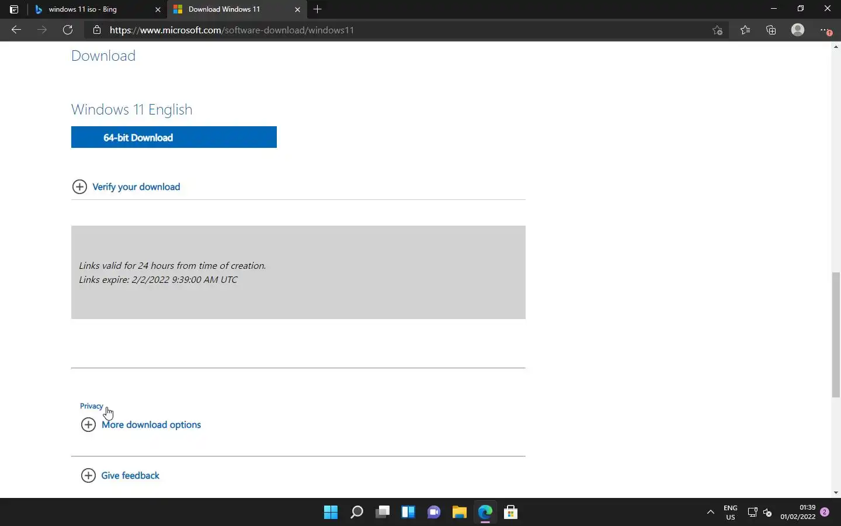
Task: Click the plus icon beside Verify your download
Action: [x=79, y=186]
